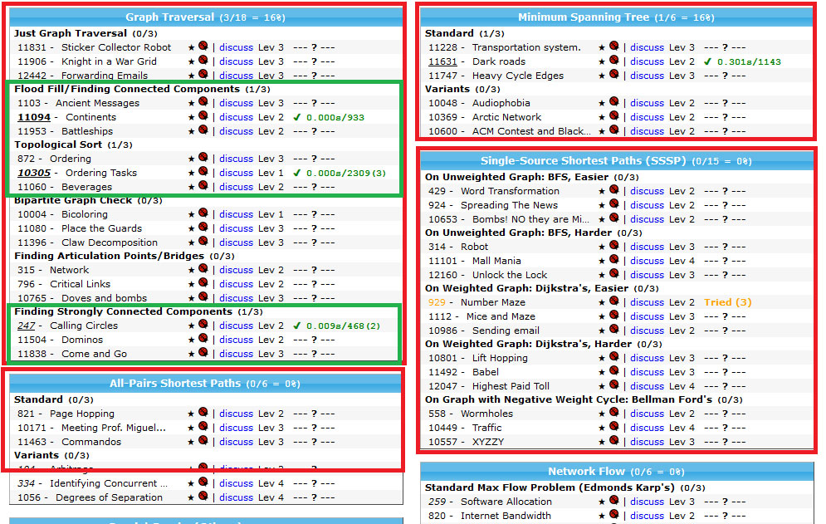Click the red ball icon for Commandos
Screen dimensions: 826x524
203,441
